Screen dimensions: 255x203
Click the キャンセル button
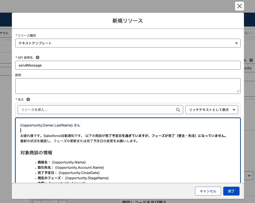pyautogui.click(x=208, y=191)
